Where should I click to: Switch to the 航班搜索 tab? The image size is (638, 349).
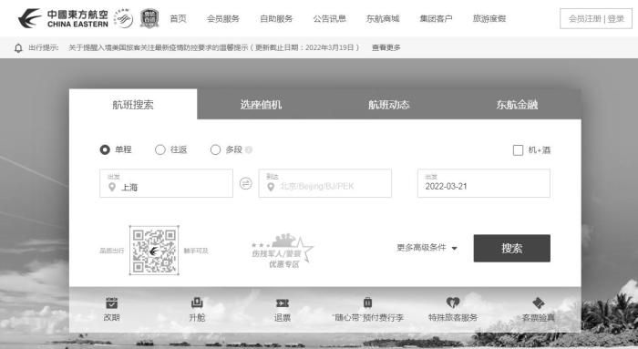coord(133,104)
